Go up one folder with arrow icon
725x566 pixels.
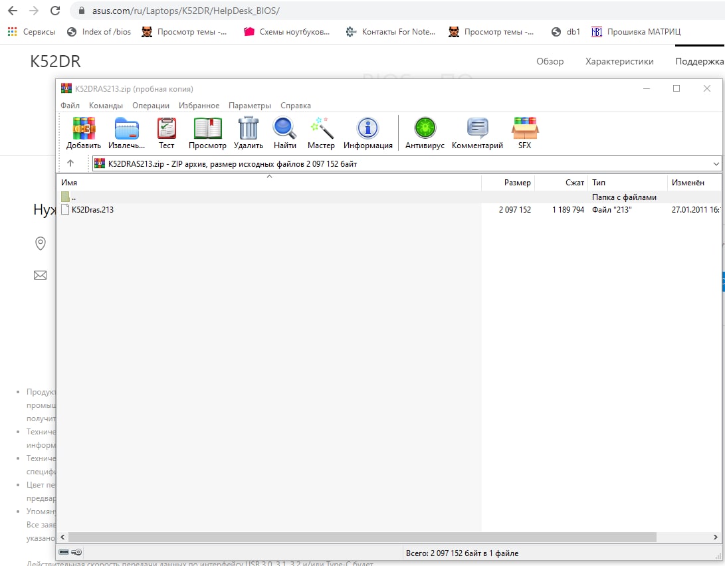[x=70, y=163]
